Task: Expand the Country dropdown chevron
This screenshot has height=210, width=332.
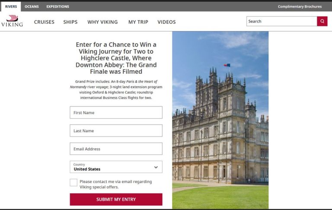Action: click(x=156, y=167)
